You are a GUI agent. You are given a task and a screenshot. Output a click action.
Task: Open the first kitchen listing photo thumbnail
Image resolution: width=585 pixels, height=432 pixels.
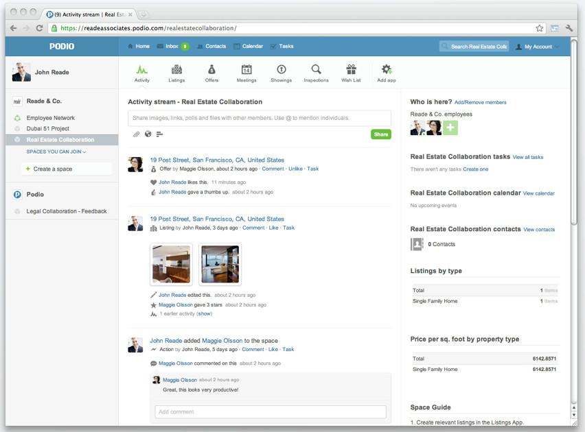coord(171,264)
